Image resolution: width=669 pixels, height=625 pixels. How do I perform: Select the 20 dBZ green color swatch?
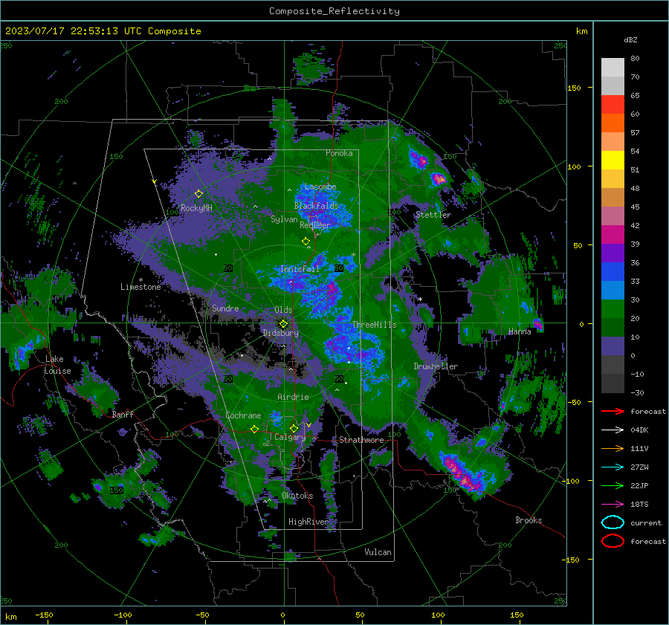click(613, 327)
